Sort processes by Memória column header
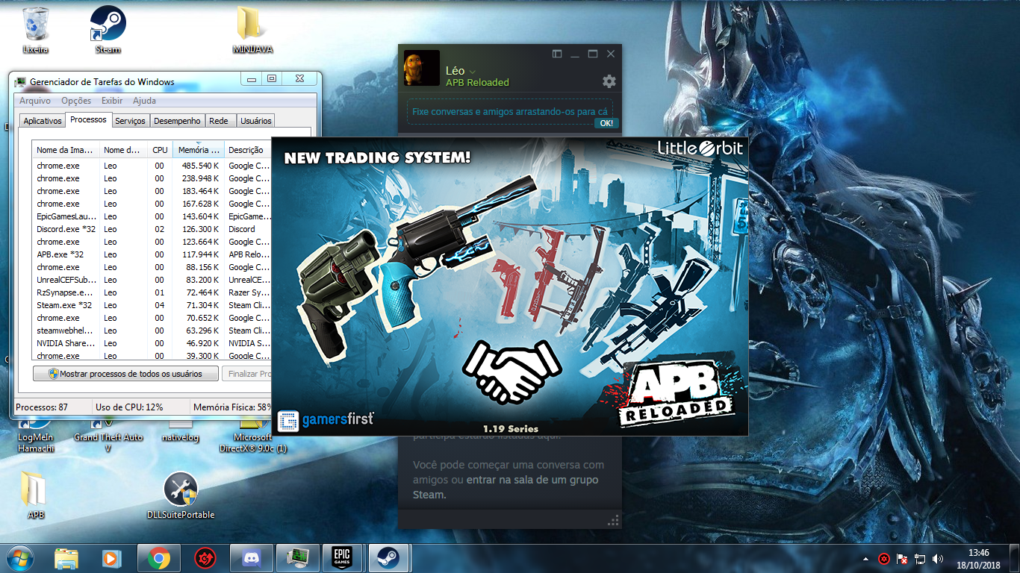 coord(199,150)
